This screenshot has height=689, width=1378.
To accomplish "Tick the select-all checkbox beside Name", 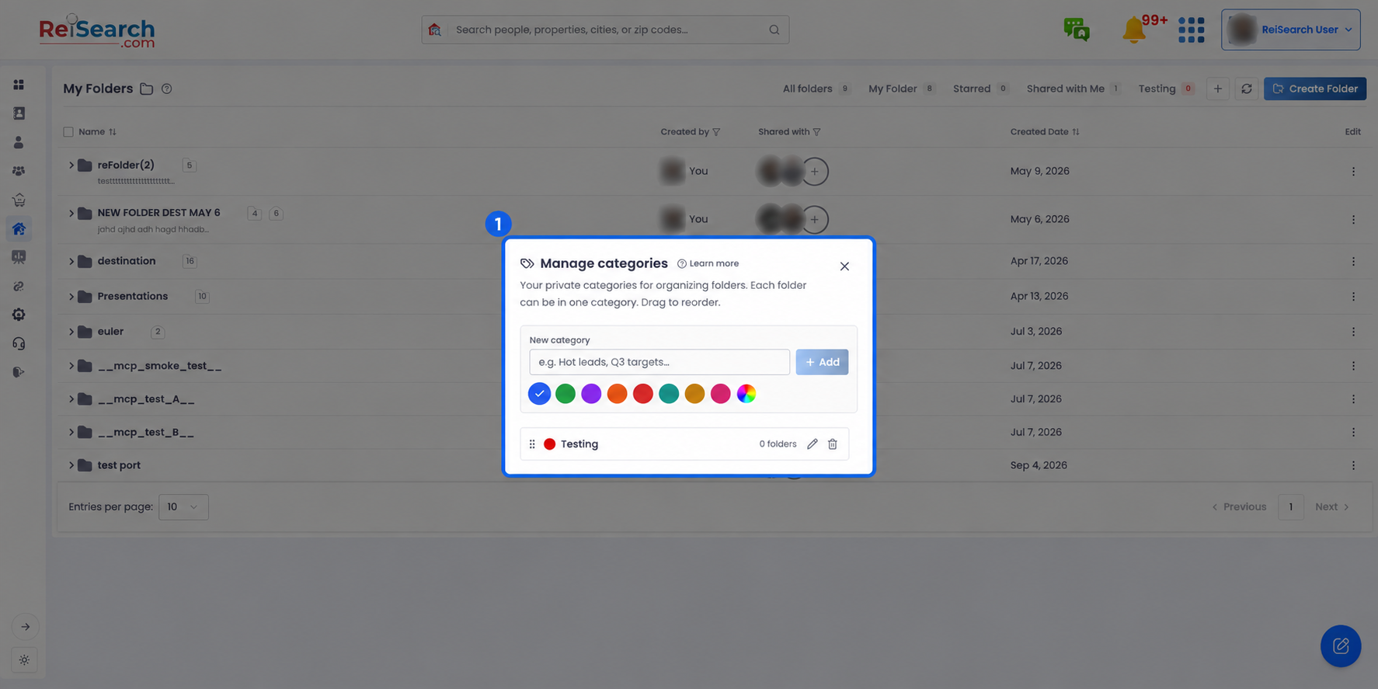I will click(68, 132).
